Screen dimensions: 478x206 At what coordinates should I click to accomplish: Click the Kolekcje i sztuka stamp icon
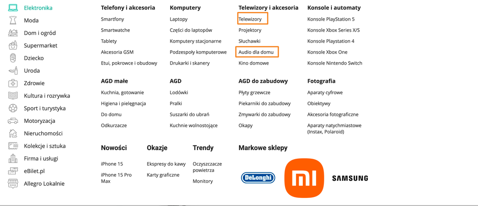pos(13,146)
